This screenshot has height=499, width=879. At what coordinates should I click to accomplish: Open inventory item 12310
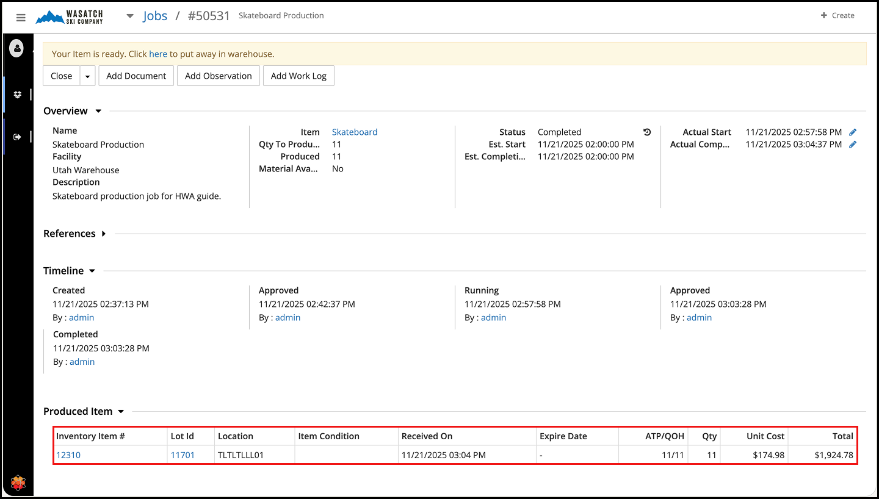(x=68, y=455)
